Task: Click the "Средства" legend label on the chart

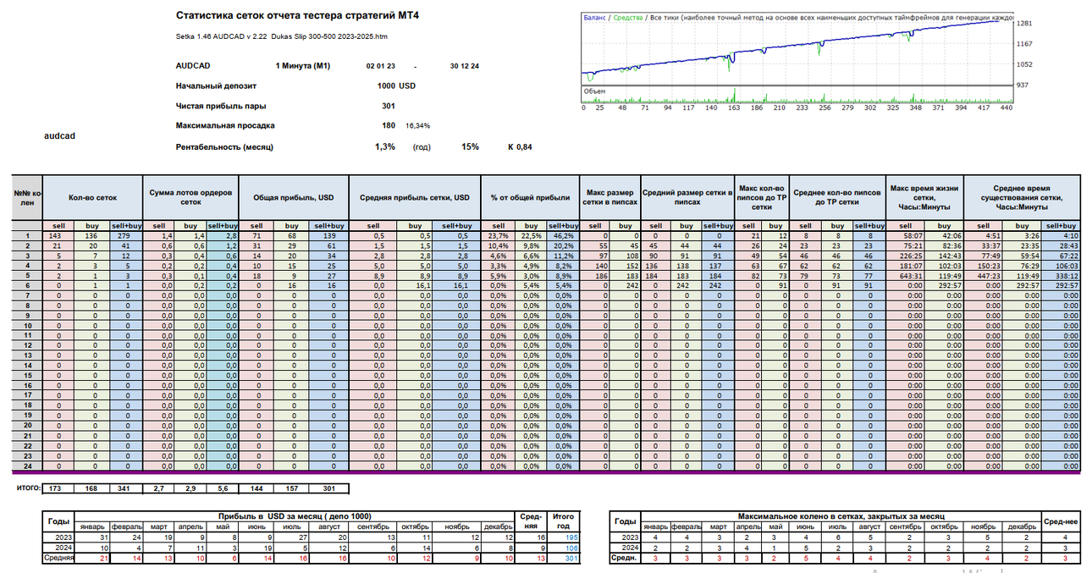Action: click(627, 17)
